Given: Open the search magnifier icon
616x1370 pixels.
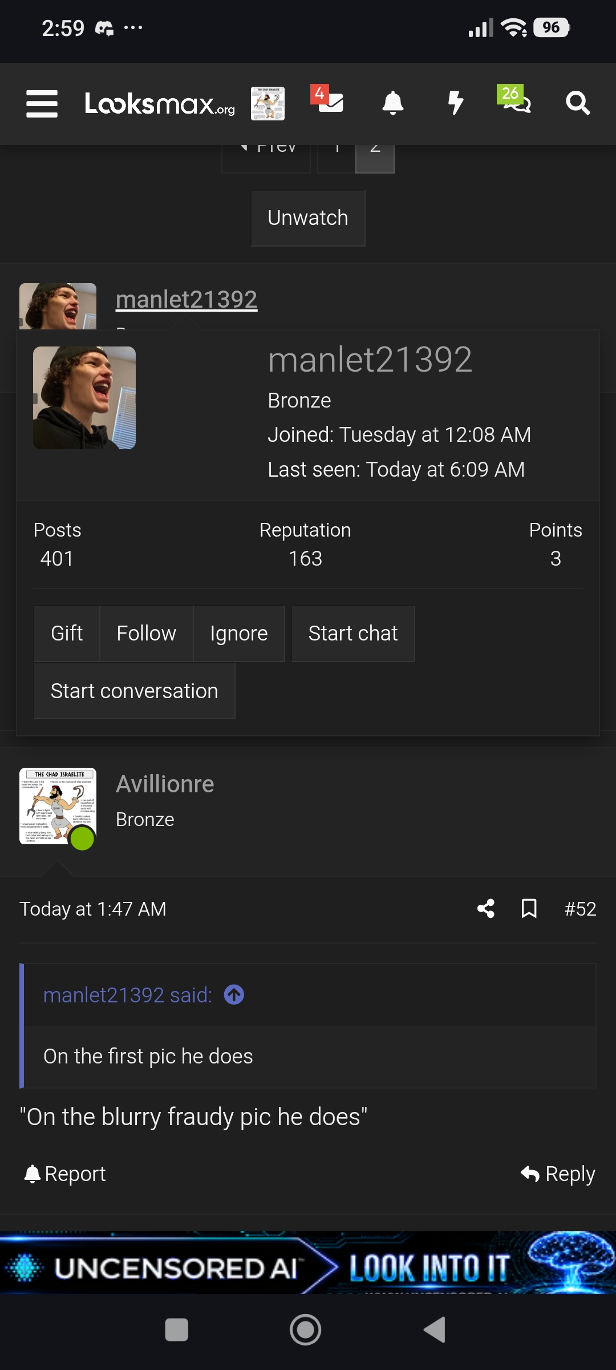Looking at the screenshot, I should coord(577,103).
